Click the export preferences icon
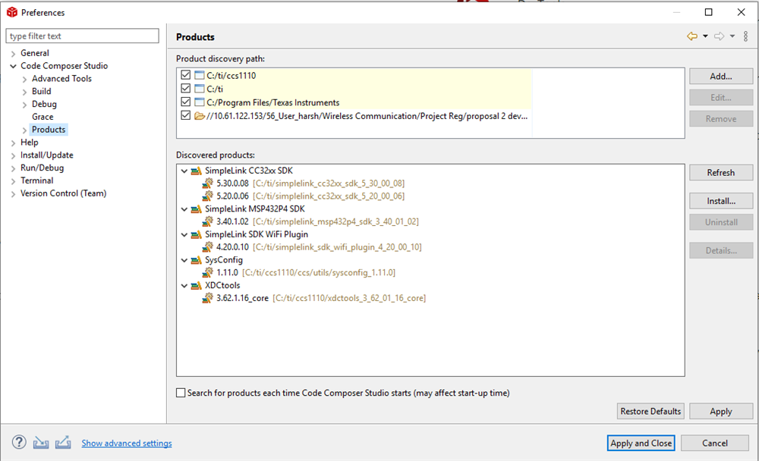 click(63, 442)
